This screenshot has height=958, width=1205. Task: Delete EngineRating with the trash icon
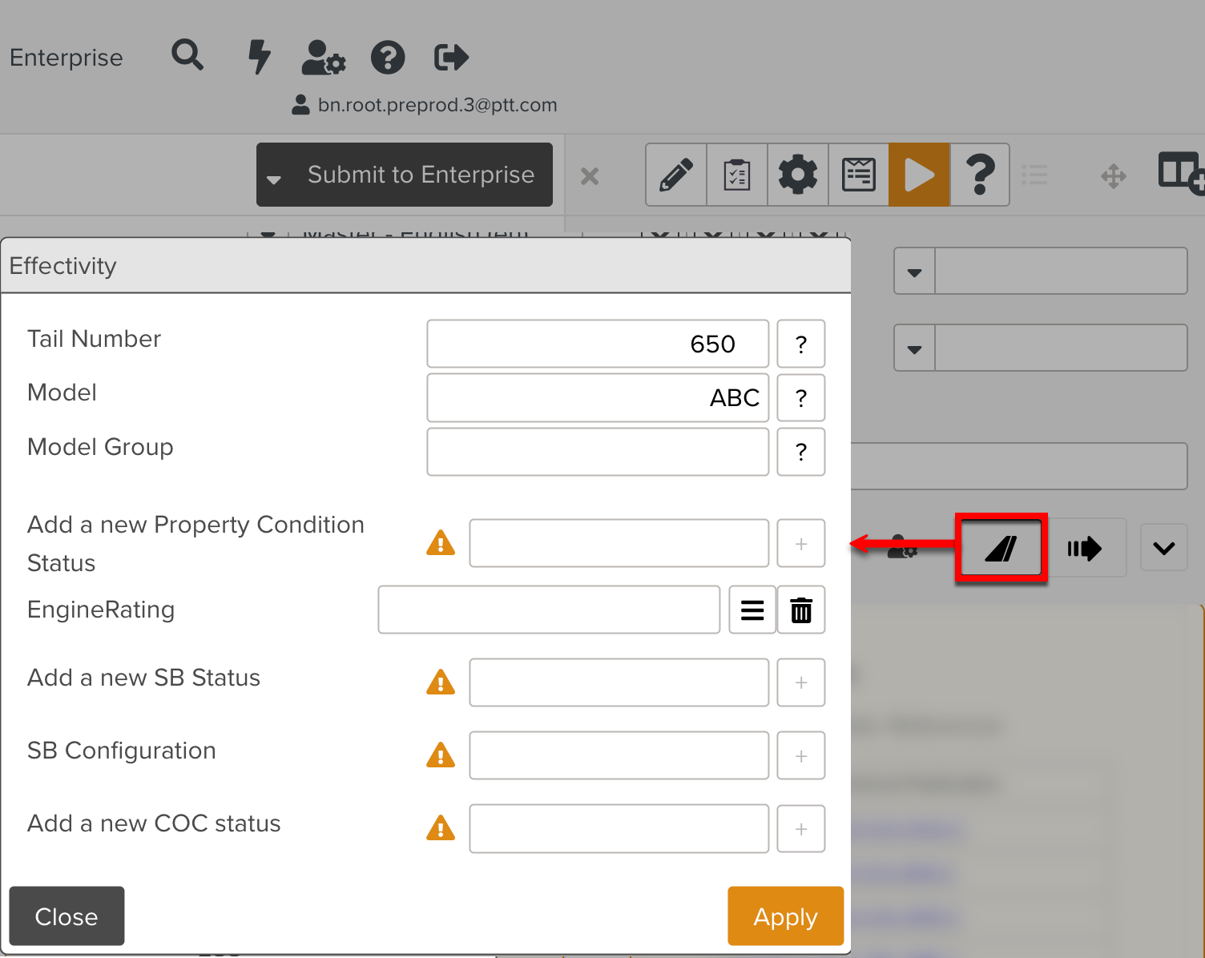click(801, 610)
